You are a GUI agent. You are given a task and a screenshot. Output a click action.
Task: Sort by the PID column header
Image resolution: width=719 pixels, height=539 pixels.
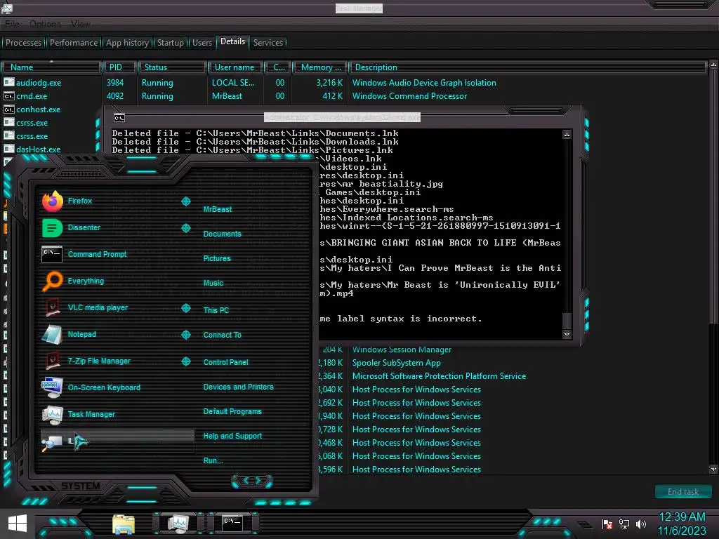pyautogui.click(x=119, y=67)
